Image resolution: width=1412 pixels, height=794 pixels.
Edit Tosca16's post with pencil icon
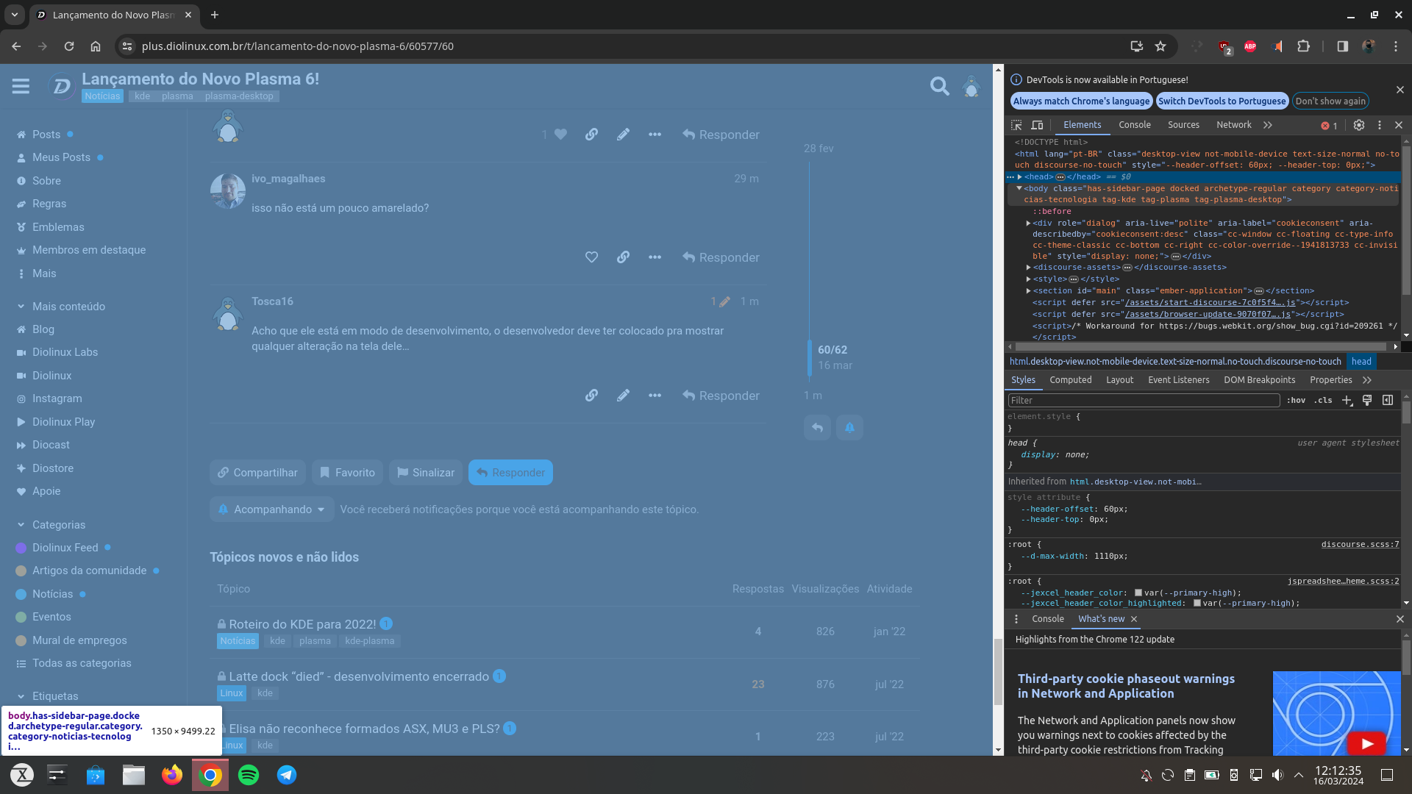coord(623,396)
